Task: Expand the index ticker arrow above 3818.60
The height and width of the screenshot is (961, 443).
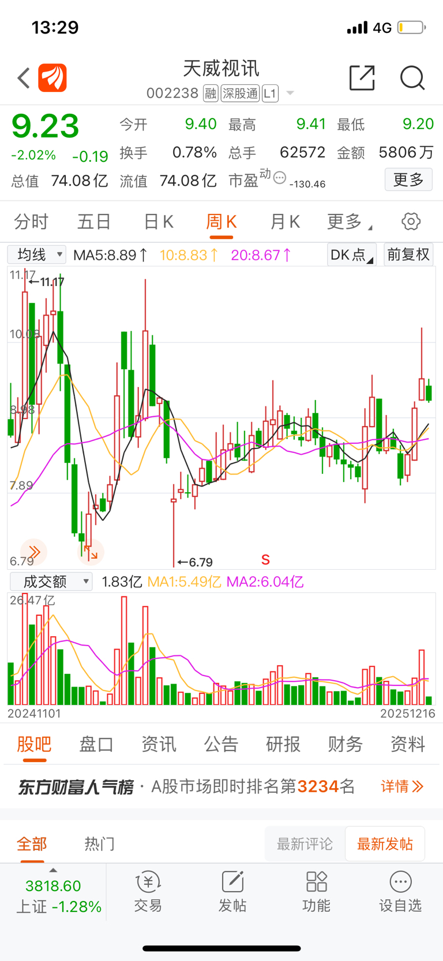Action: coord(53,870)
